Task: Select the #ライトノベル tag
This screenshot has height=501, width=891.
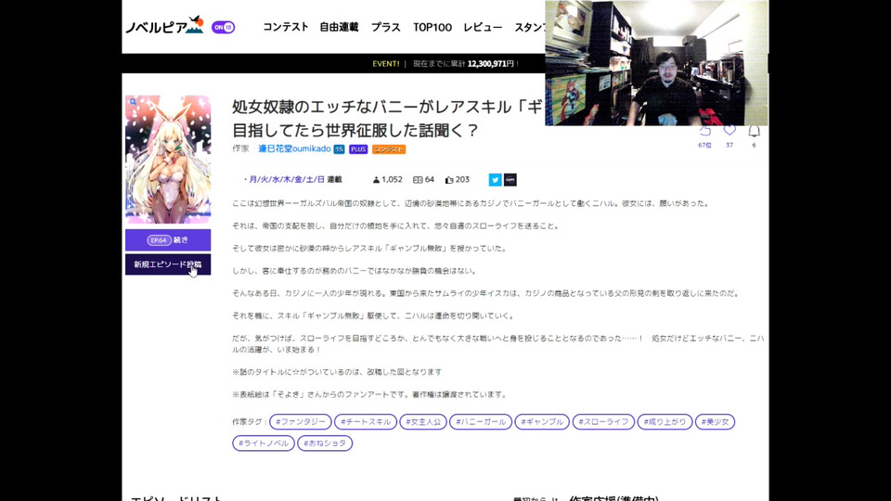Action: [264, 443]
